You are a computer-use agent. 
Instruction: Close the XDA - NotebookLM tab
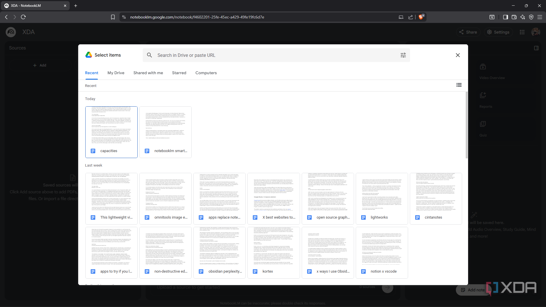point(65,6)
